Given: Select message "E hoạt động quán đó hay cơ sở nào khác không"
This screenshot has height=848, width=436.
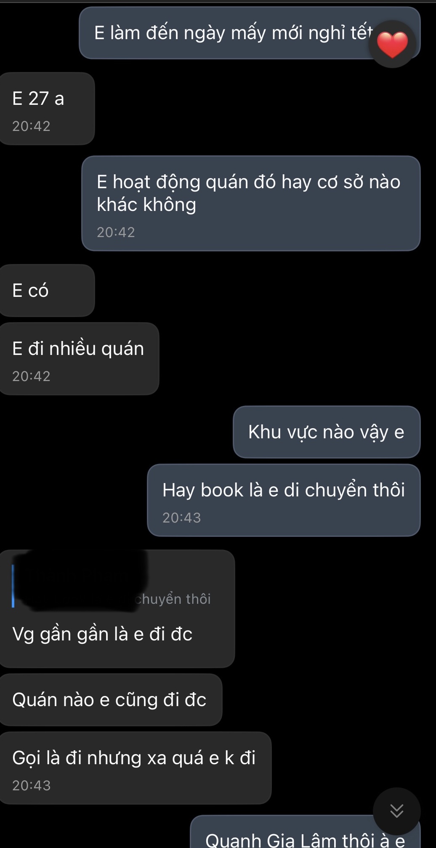Looking at the screenshot, I should [251, 203].
